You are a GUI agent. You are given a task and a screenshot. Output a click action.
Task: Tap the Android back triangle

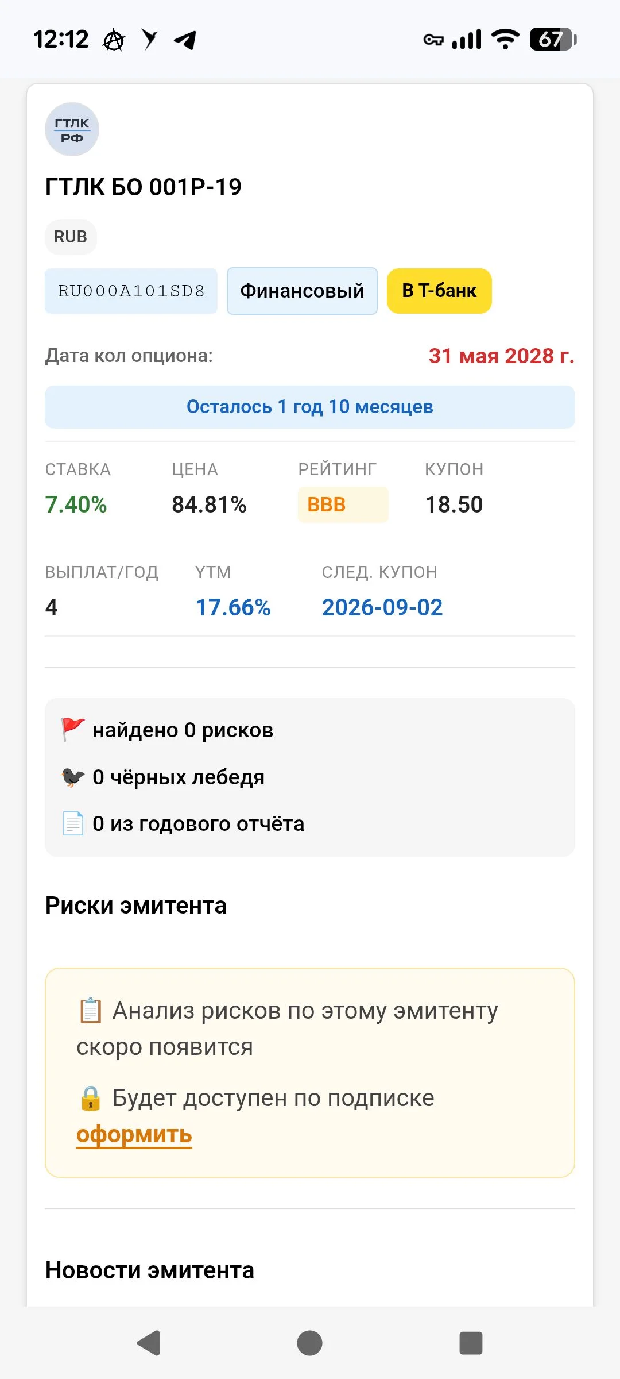click(x=149, y=1343)
